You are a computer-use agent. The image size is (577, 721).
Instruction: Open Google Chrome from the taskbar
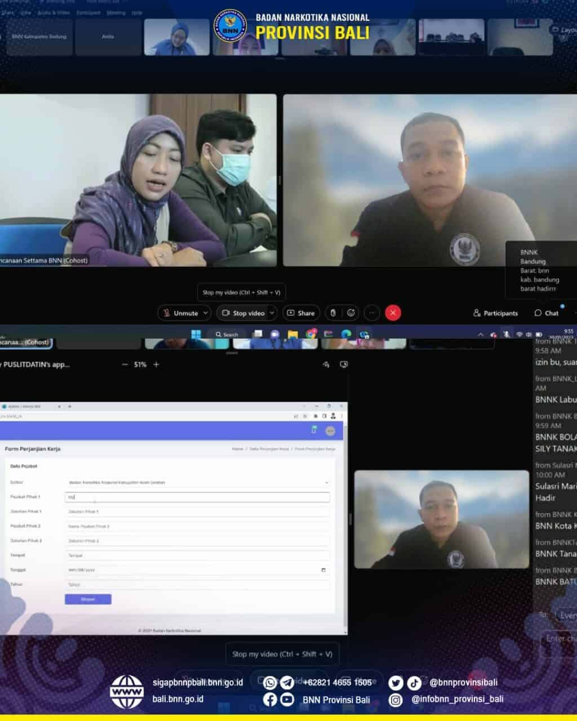coord(310,334)
